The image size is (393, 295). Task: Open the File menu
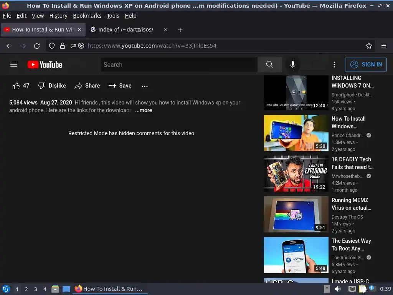tap(7, 16)
